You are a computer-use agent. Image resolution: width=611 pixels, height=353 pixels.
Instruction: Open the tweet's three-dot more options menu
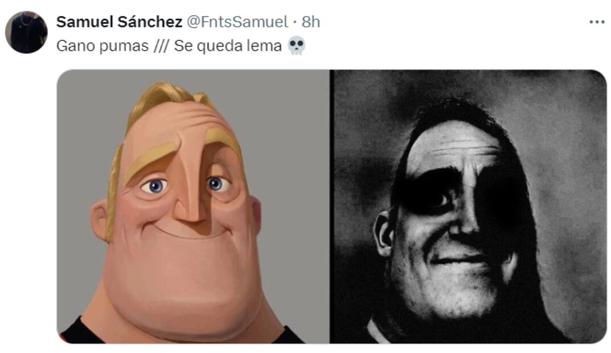pos(596,22)
